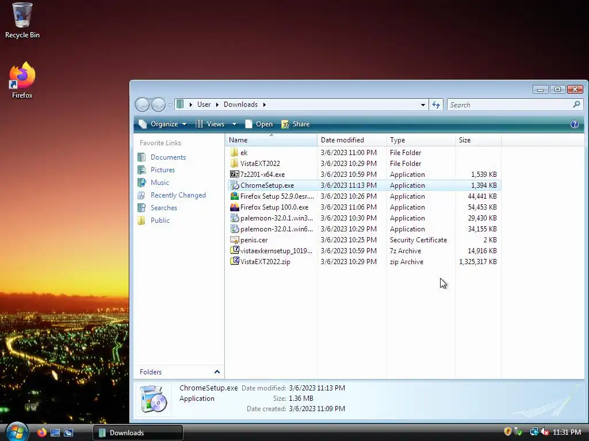The image size is (589, 441).
Task: Select the VistaEXT2022.zip archive icon
Action: point(235,261)
